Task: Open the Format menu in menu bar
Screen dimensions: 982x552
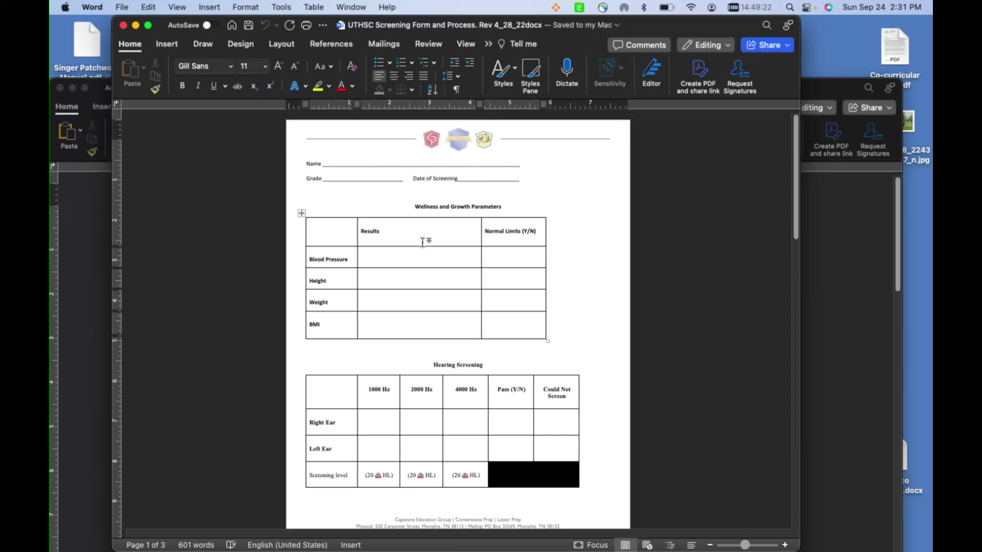Action: [x=245, y=7]
